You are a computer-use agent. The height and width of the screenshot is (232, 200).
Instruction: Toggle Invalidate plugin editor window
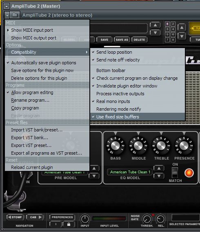[x=138, y=86]
